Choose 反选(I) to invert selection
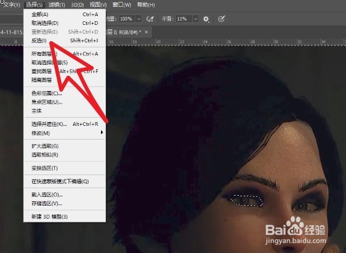The width and height of the screenshot is (346, 253). pyautogui.click(x=65, y=41)
